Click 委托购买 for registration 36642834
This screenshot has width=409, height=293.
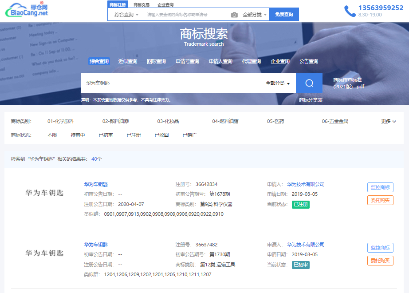pyautogui.click(x=380, y=200)
